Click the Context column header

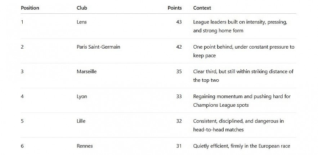(202, 8)
